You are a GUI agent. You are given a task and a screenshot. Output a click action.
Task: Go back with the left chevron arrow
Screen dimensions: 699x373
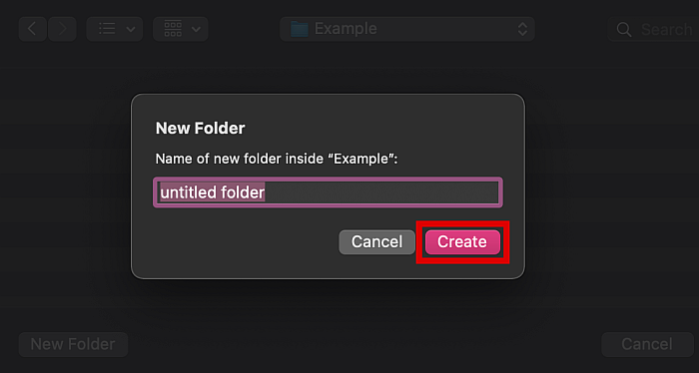point(33,29)
